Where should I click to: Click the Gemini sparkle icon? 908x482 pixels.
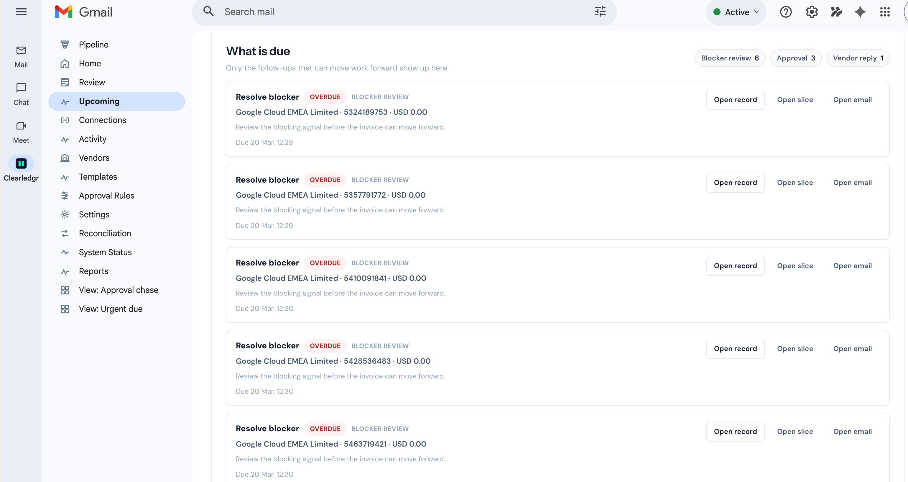tap(860, 12)
